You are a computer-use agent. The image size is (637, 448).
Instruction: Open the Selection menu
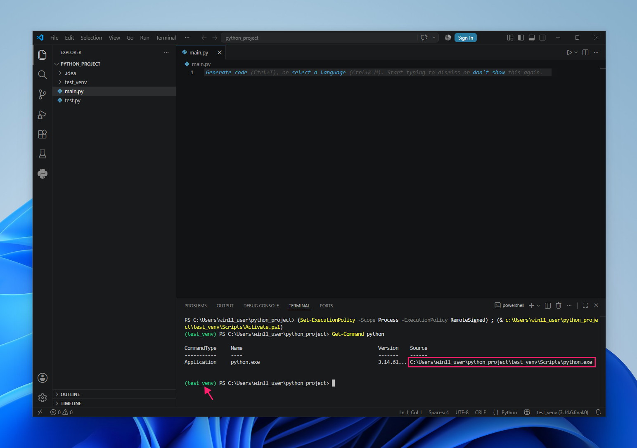pos(91,38)
